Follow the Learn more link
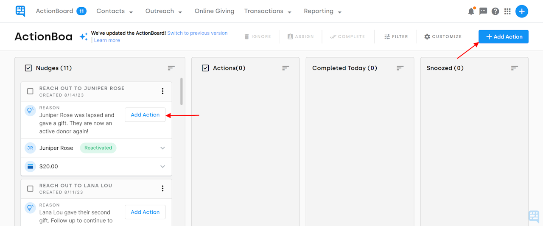 click(x=107, y=40)
